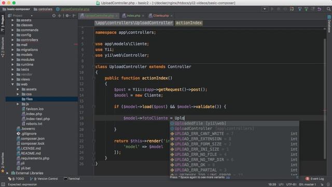The height and width of the screenshot is (187, 332).
Task: Click scroll-from-source target icon in Project panel
Action: tap(54, 16)
